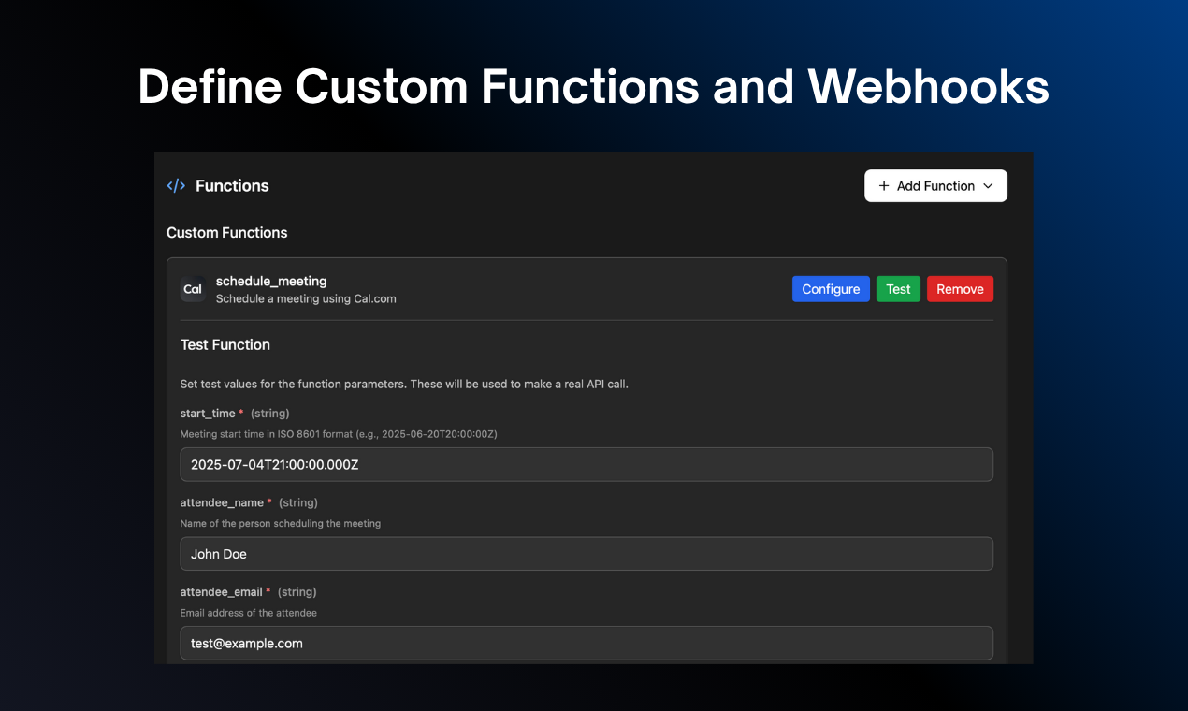Click the plus icon in Add Function

tap(884, 185)
